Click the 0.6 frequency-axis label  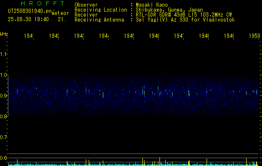coord(4,158)
